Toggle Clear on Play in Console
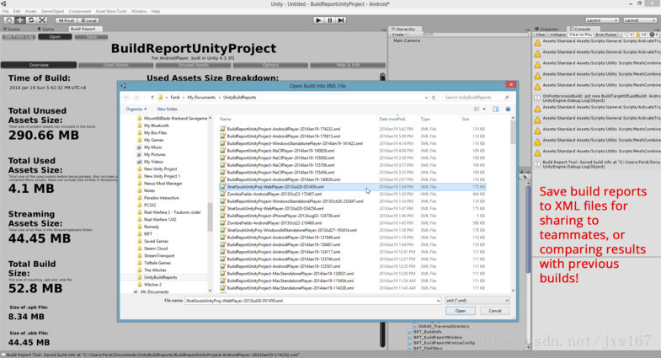 coord(580,35)
